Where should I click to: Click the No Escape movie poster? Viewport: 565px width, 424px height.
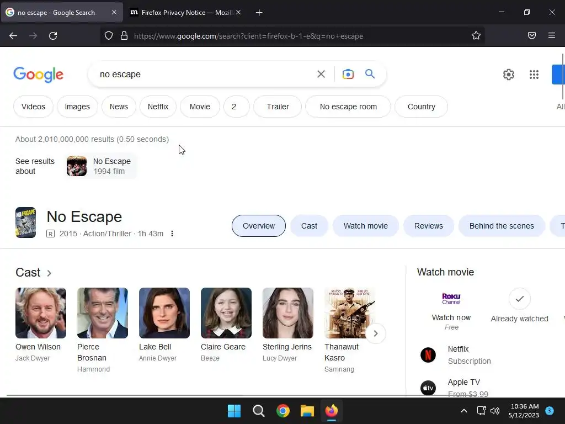pos(25,222)
